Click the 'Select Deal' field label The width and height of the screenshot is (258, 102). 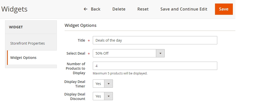coord(76,53)
